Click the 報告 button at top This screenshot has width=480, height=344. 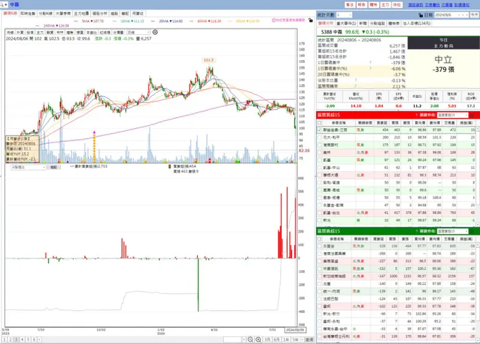[361, 5]
